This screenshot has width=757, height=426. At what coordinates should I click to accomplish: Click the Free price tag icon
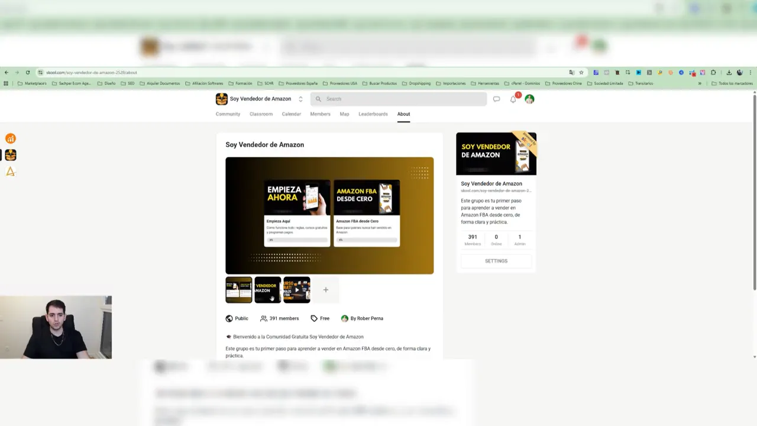[x=314, y=318]
